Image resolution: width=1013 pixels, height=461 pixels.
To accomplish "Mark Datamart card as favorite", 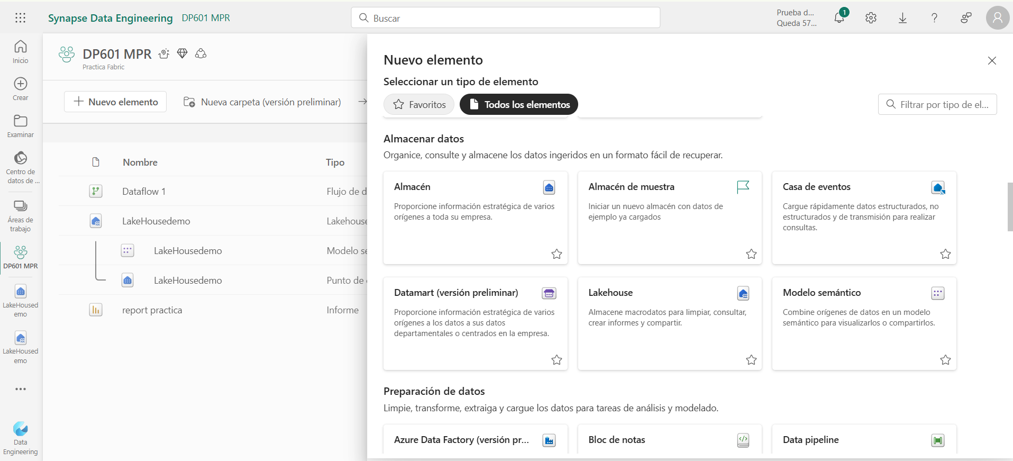I will tap(556, 360).
